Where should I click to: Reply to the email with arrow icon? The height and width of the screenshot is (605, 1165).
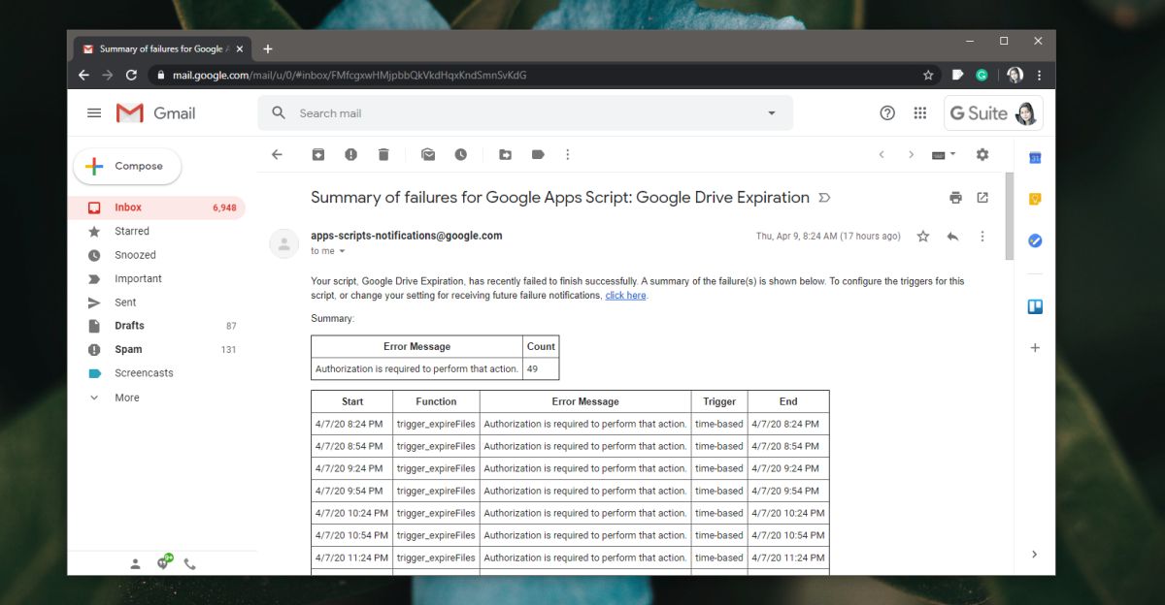pos(952,236)
